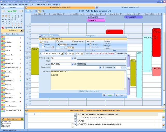The width and height of the screenshot is (166, 132).
Task: Click the yellow folder icon right of memo list
Action: (x=163, y=117)
